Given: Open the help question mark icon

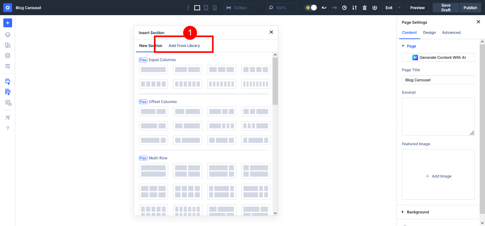Looking at the screenshot, I should point(8,128).
